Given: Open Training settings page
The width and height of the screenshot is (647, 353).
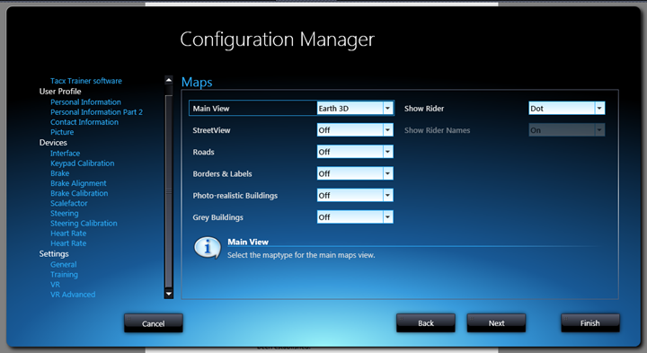Looking at the screenshot, I should pos(64,275).
